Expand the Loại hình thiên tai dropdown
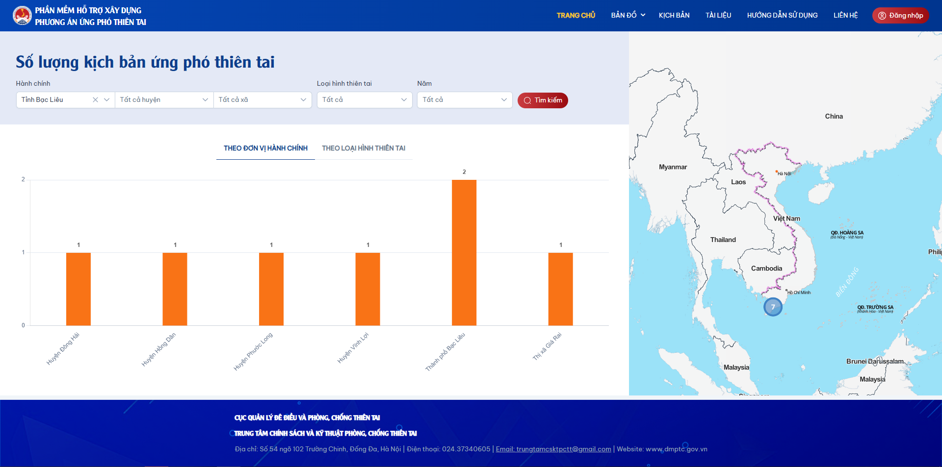942x467 pixels. (x=364, y=100)
